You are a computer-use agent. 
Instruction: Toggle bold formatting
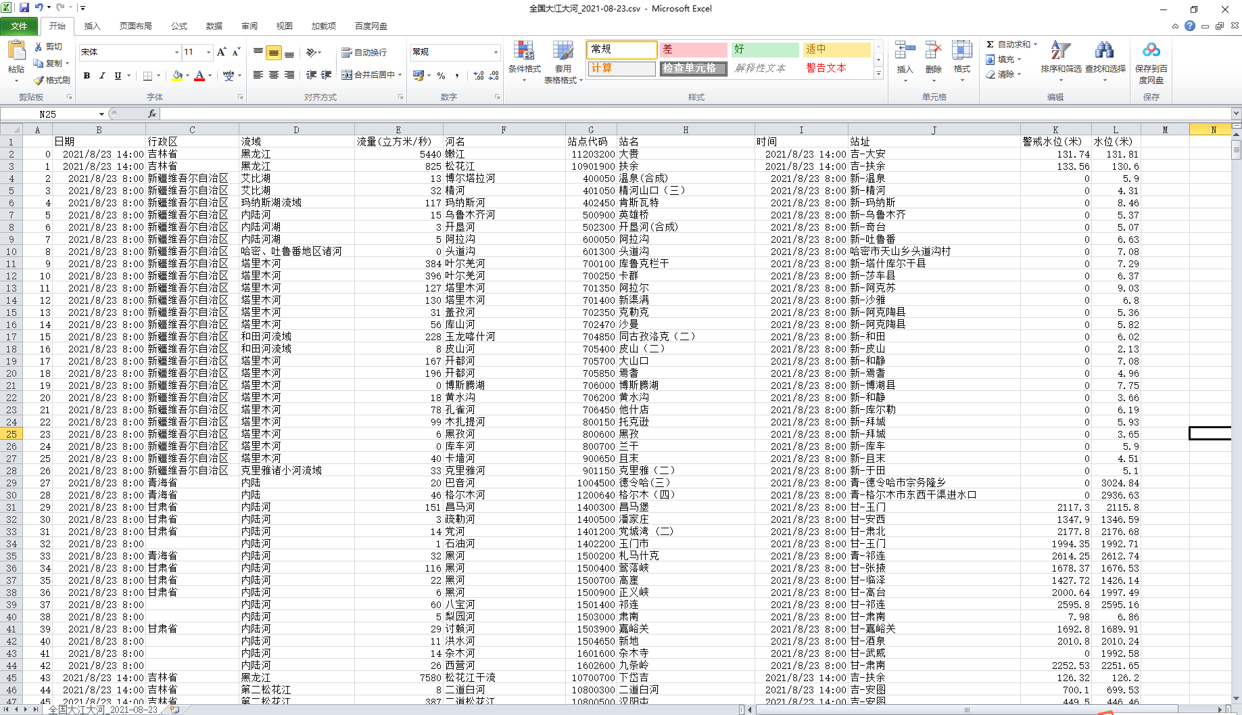click(87, 75)
